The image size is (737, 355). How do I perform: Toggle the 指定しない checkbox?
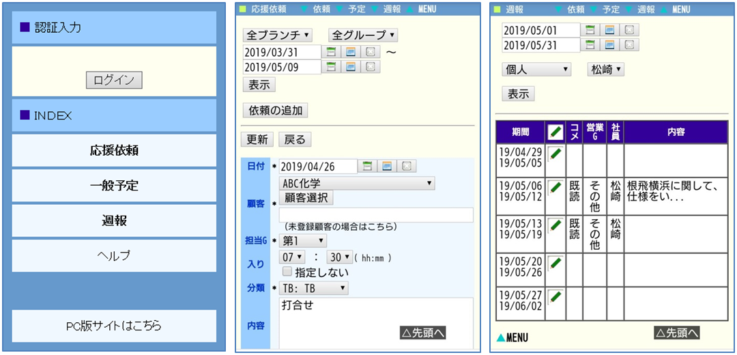(x=287, y=272)
